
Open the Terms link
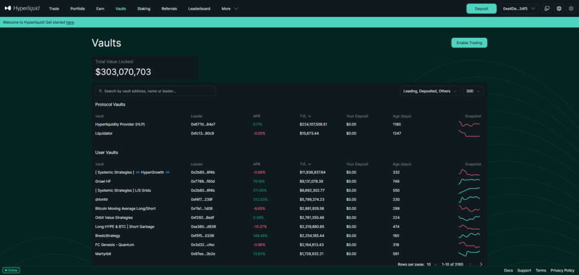click(x=541, y=270)
